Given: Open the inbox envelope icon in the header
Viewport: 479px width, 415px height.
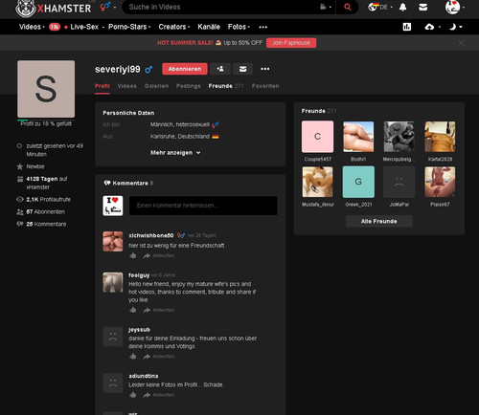Looking at the screenshot, I should point(423,8).
